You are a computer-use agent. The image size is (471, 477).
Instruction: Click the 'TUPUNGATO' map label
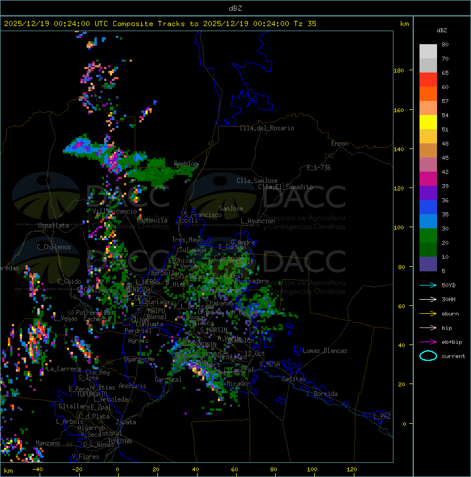coord(92,394)
